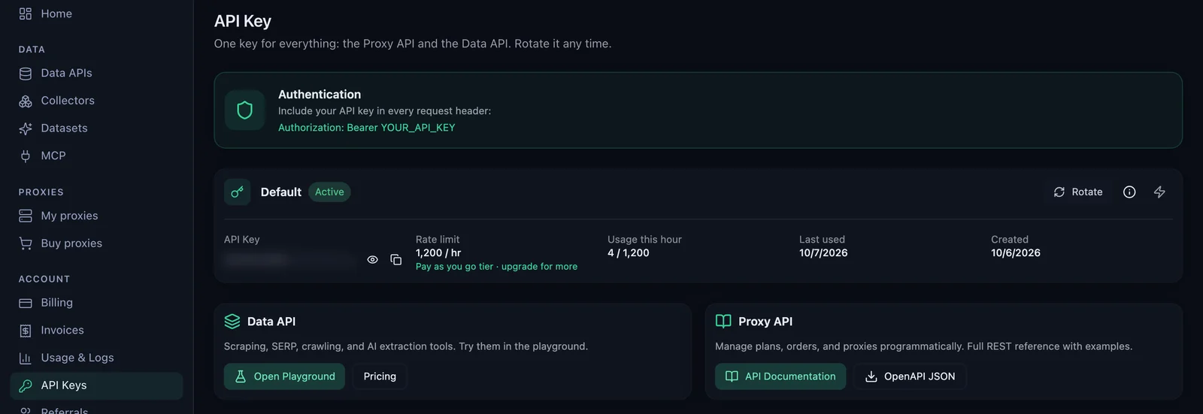1203x414 pixels.
Task: Click the Last used date 10/7/2026
Action: [x=823, y=253]
